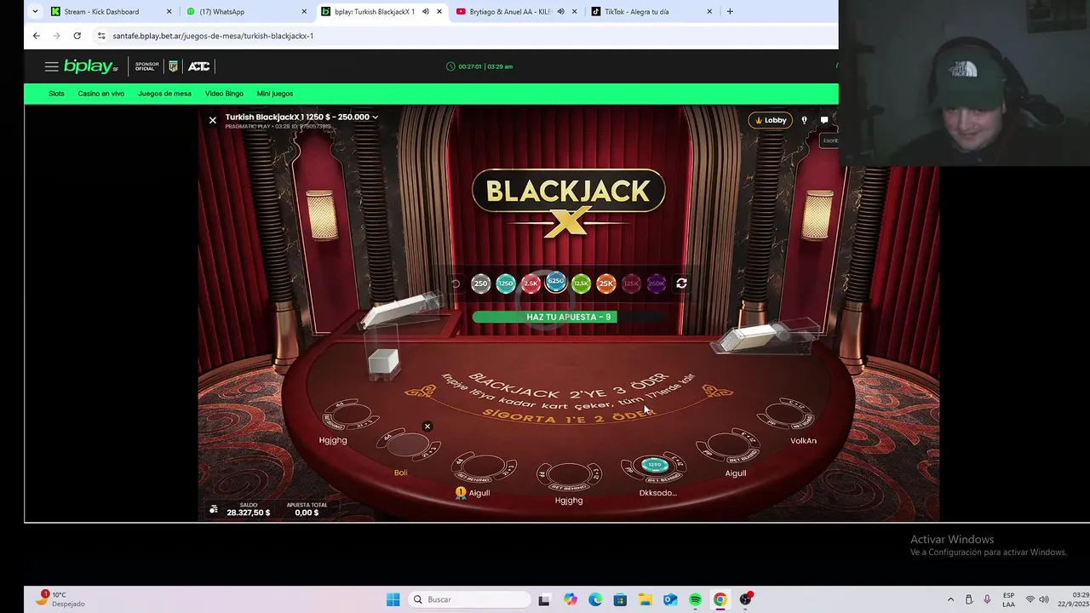Click the taskbar volume speaker icon

(x=1044, y=599)
